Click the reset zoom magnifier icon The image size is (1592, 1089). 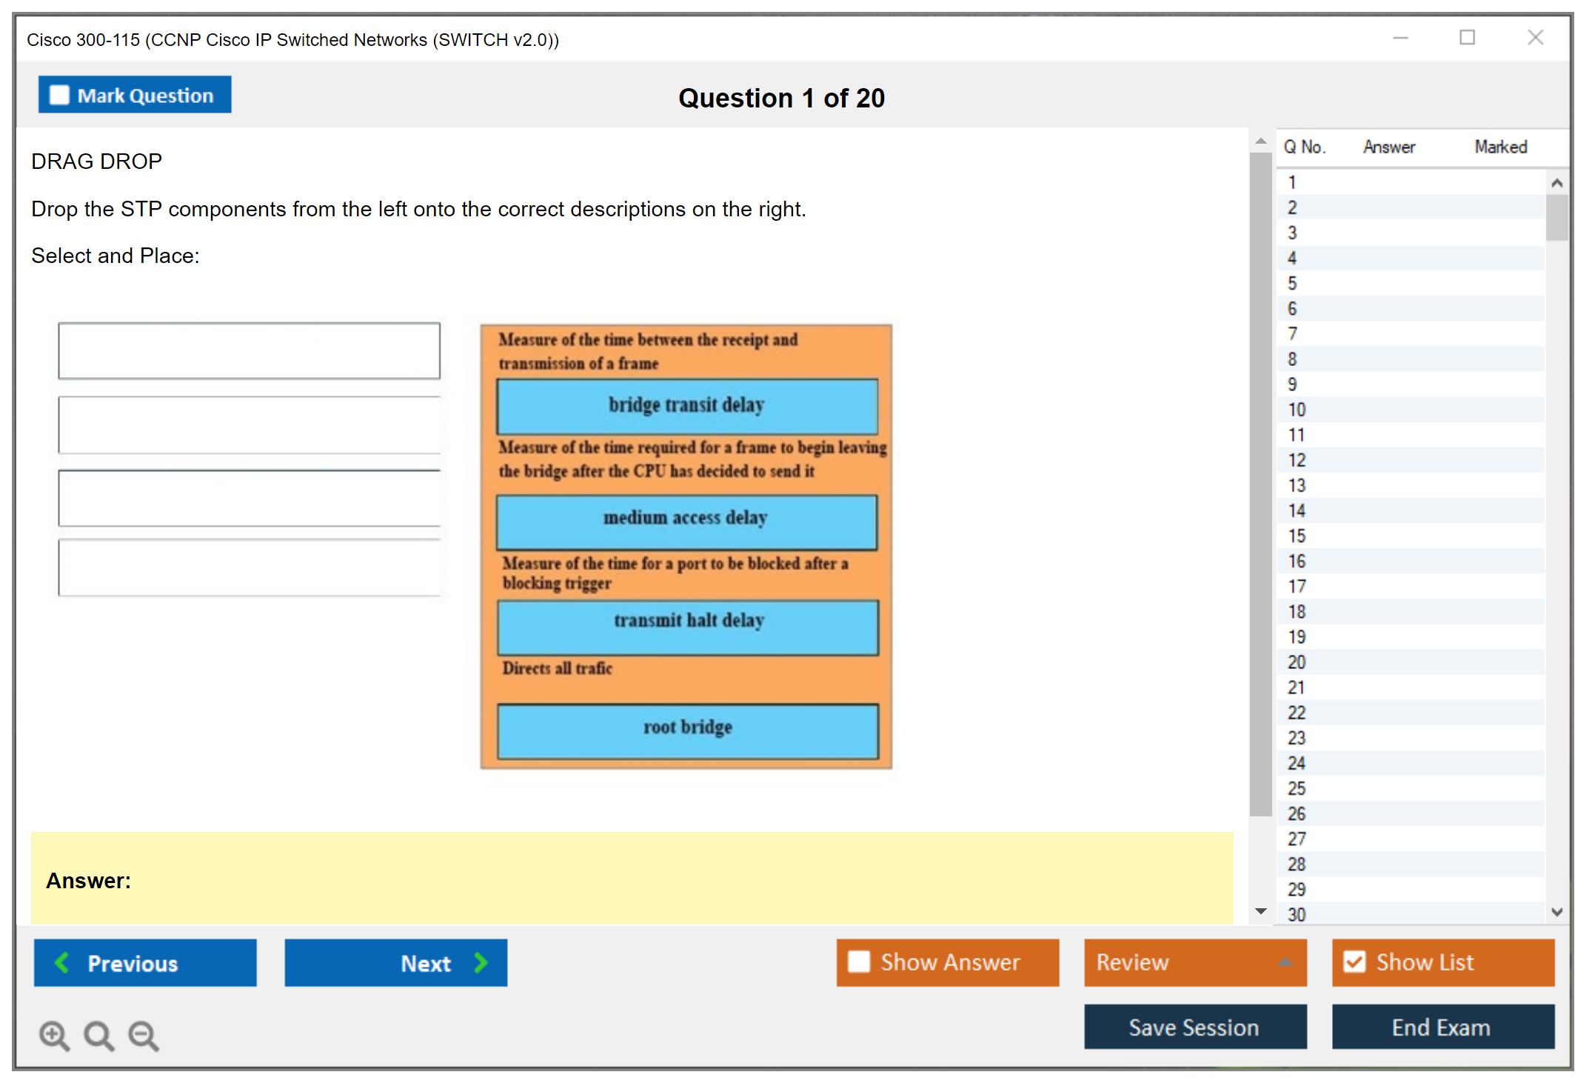tap(98, 1035)
